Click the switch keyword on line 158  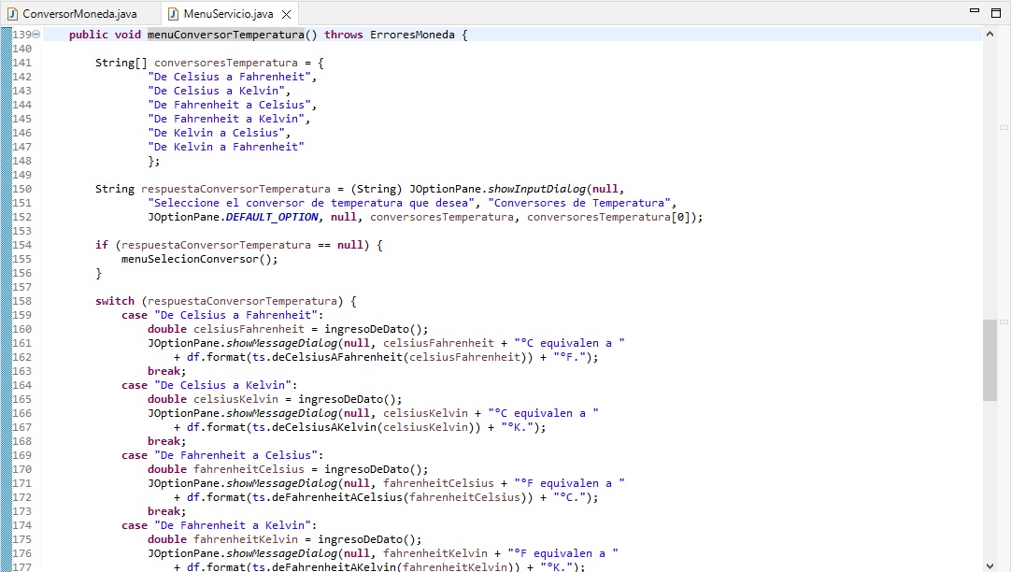pyautogui.click(x=115, y=301)
